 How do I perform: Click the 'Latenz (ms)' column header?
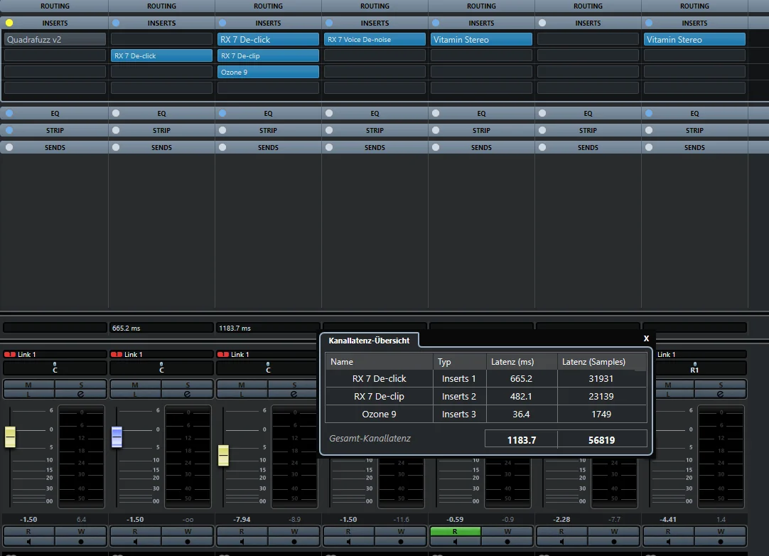click(x=522, y=362)
